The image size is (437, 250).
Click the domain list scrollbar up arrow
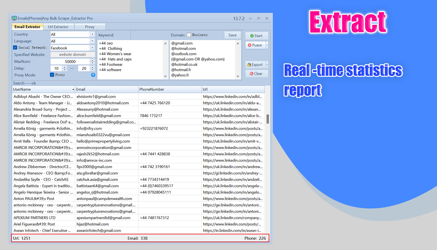click(x=238, y=43)
